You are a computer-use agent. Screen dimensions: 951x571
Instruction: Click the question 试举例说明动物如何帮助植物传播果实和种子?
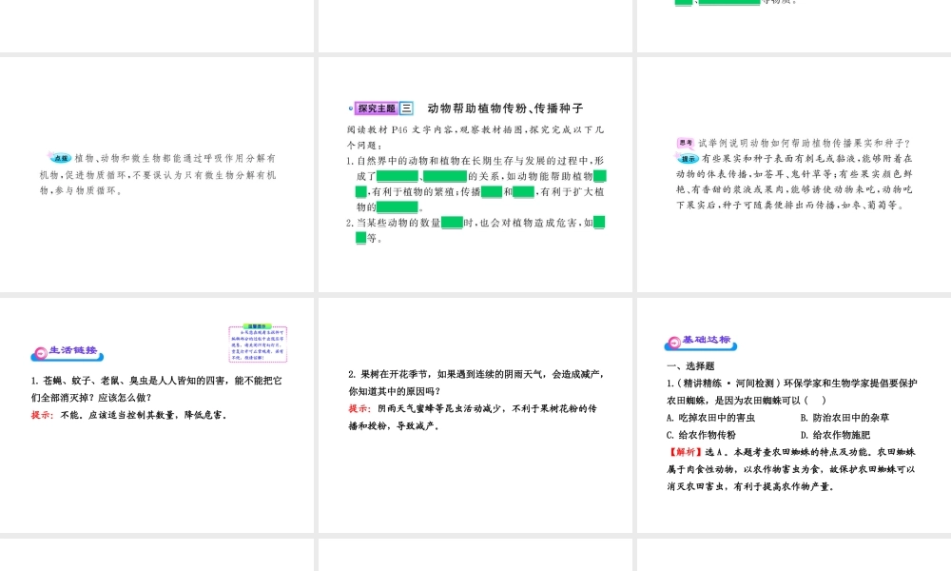pyautogui.click(x=805, y=143)
